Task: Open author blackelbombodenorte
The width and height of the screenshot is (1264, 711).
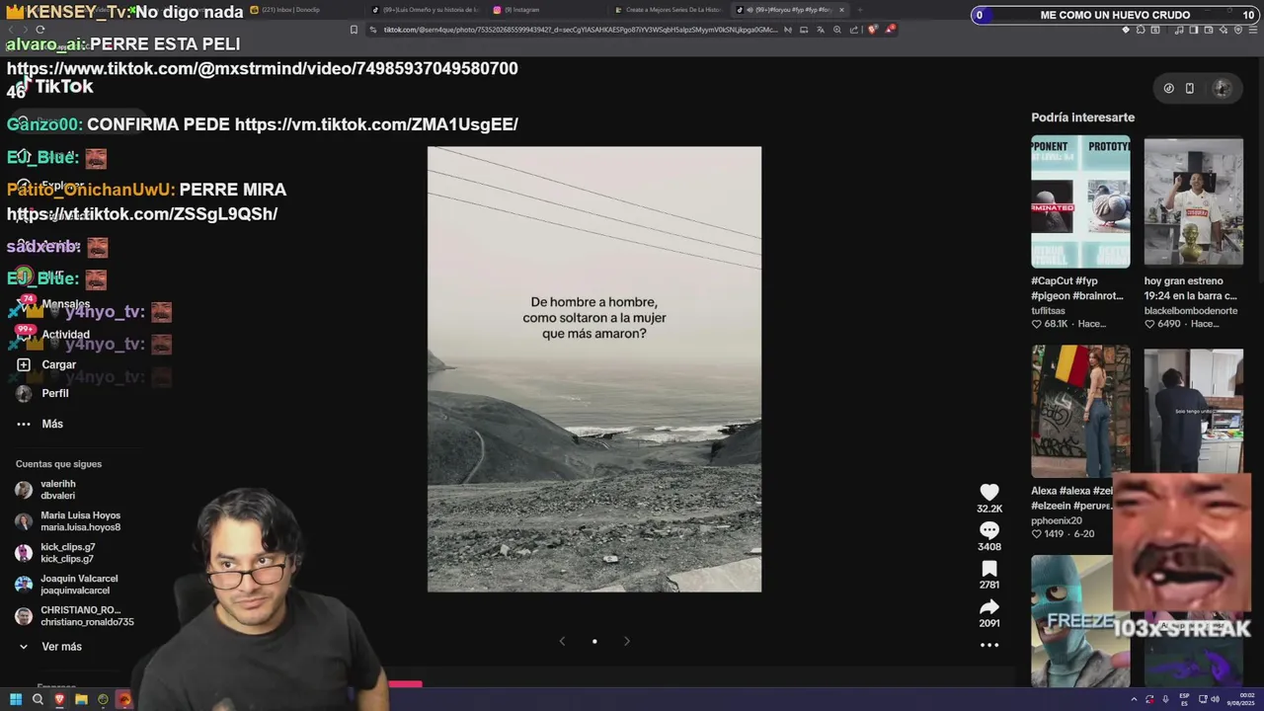Action: pyautogui.click(x=1190, y=310)
